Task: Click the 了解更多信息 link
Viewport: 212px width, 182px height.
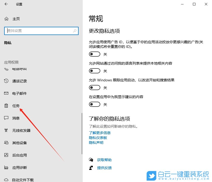Action: [100, 133]
